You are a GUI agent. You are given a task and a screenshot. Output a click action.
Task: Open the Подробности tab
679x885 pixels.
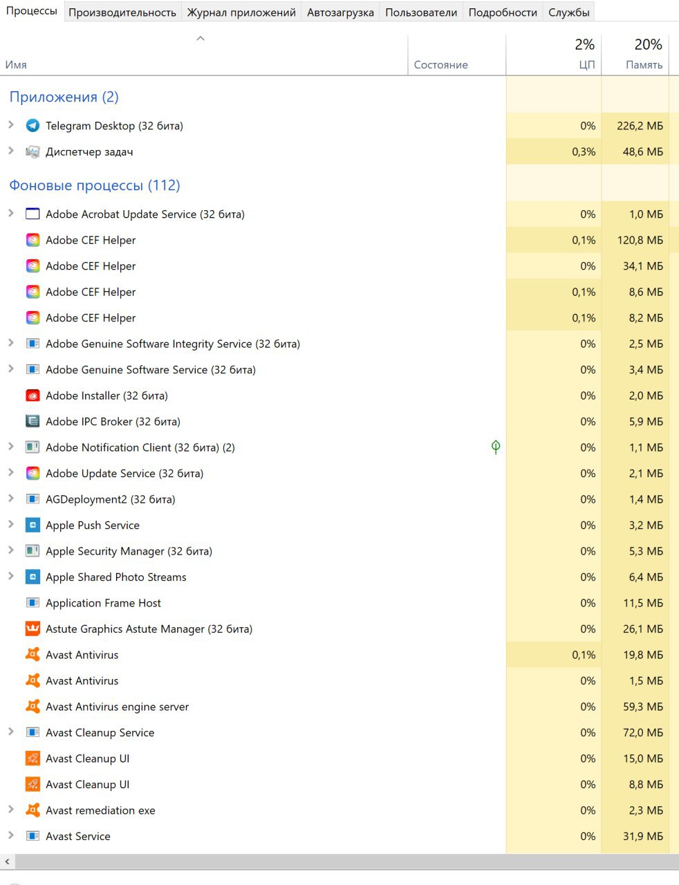click(x=503, y=12)
